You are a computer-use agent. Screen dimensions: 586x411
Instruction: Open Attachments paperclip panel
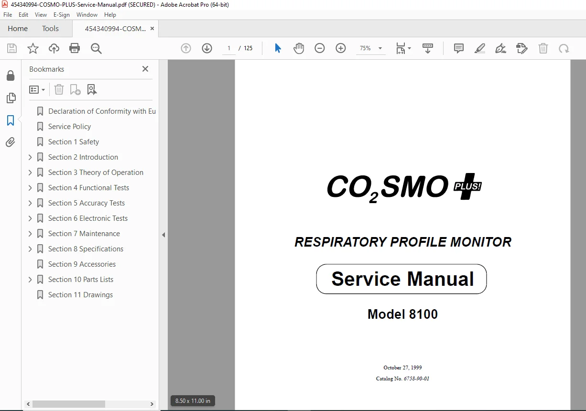coord(11,142)
